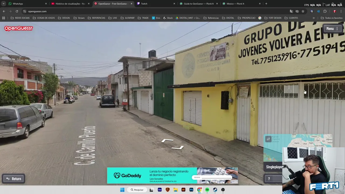Launch Photoshop from the taskbar
Screen dimensions: 345x194
[191, 190]
